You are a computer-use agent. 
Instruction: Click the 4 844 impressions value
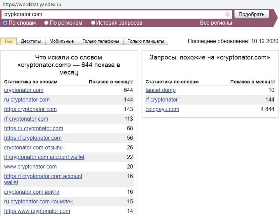click(x=267, y=109)
